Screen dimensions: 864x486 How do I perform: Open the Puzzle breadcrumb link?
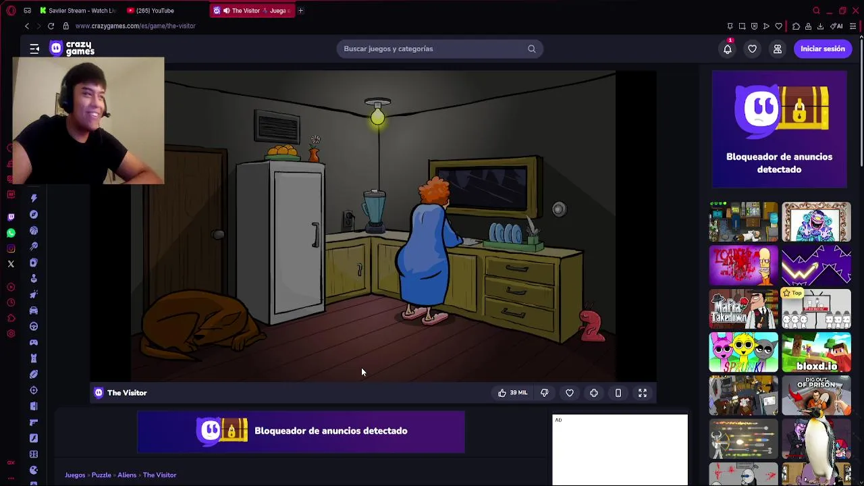(x=101, y=475)
